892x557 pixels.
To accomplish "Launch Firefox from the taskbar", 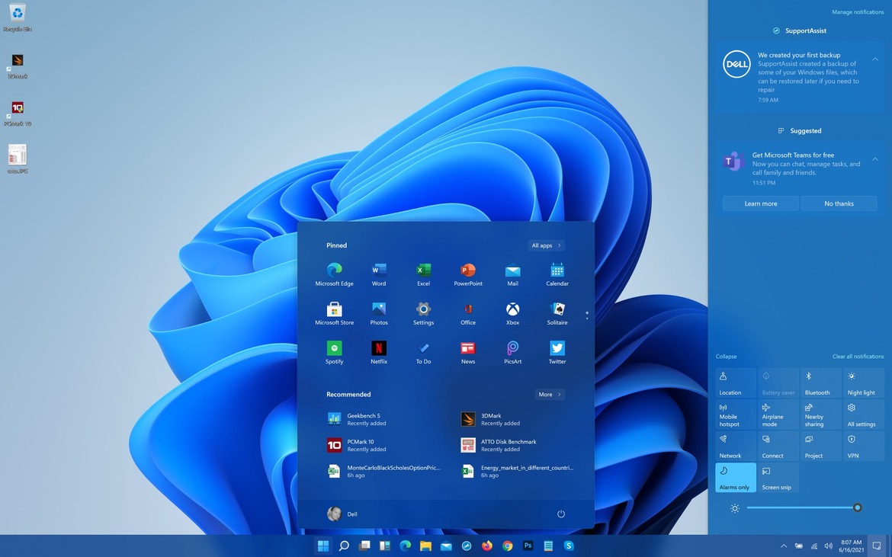I will pos(486,546).
